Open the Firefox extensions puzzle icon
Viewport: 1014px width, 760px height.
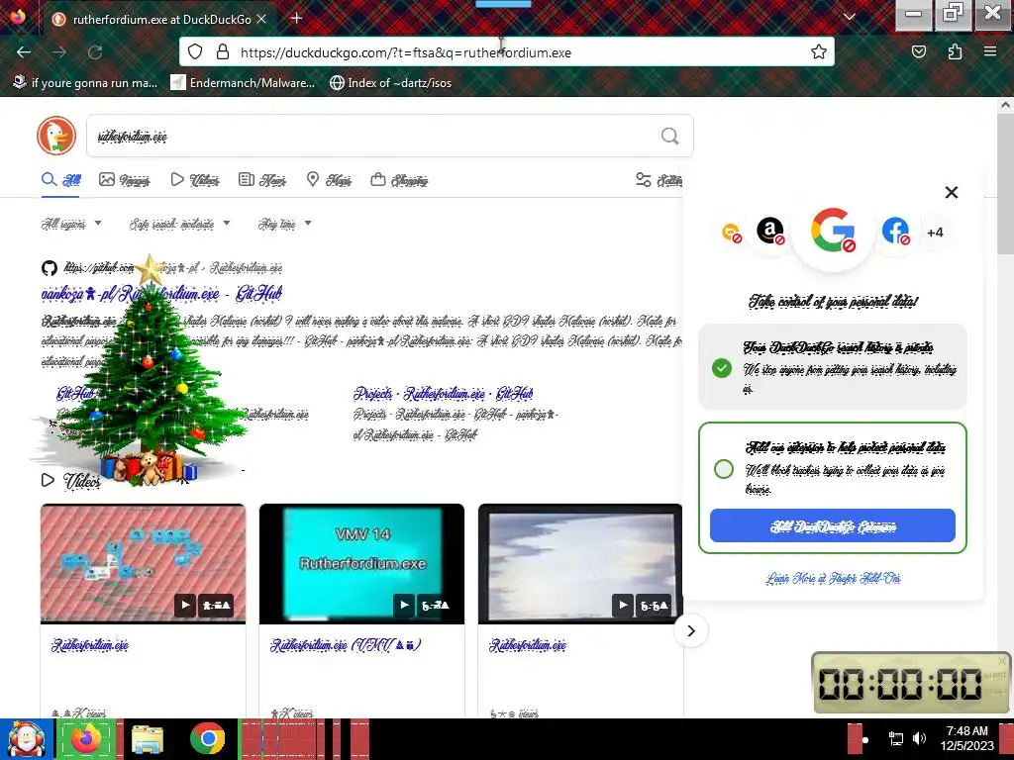[x=955, y=51]
